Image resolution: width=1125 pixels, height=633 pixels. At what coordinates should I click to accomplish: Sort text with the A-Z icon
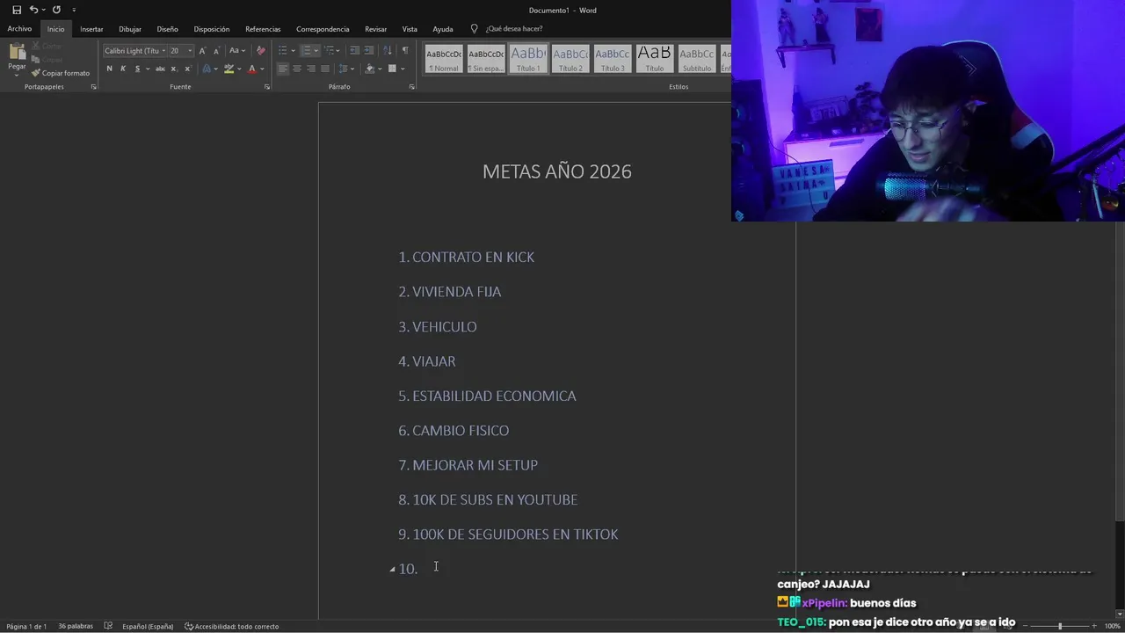[389, 51]
